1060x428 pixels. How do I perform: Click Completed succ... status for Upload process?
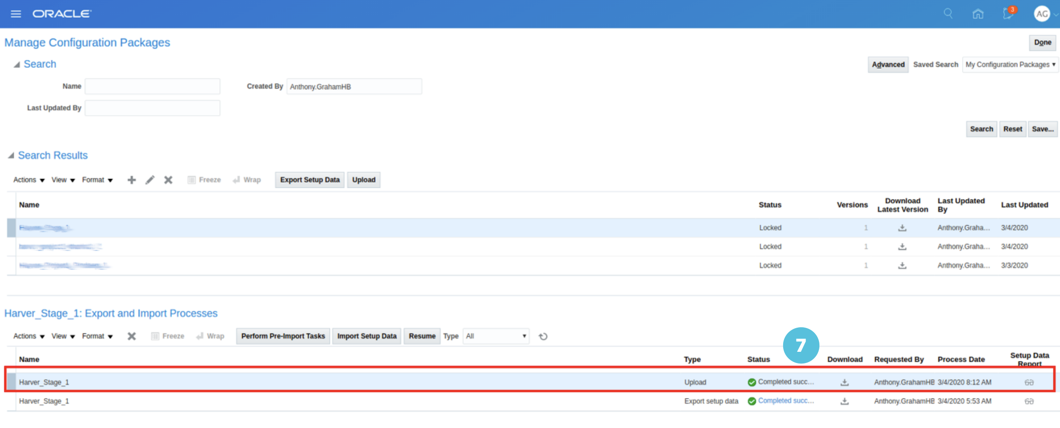(786, 382)
